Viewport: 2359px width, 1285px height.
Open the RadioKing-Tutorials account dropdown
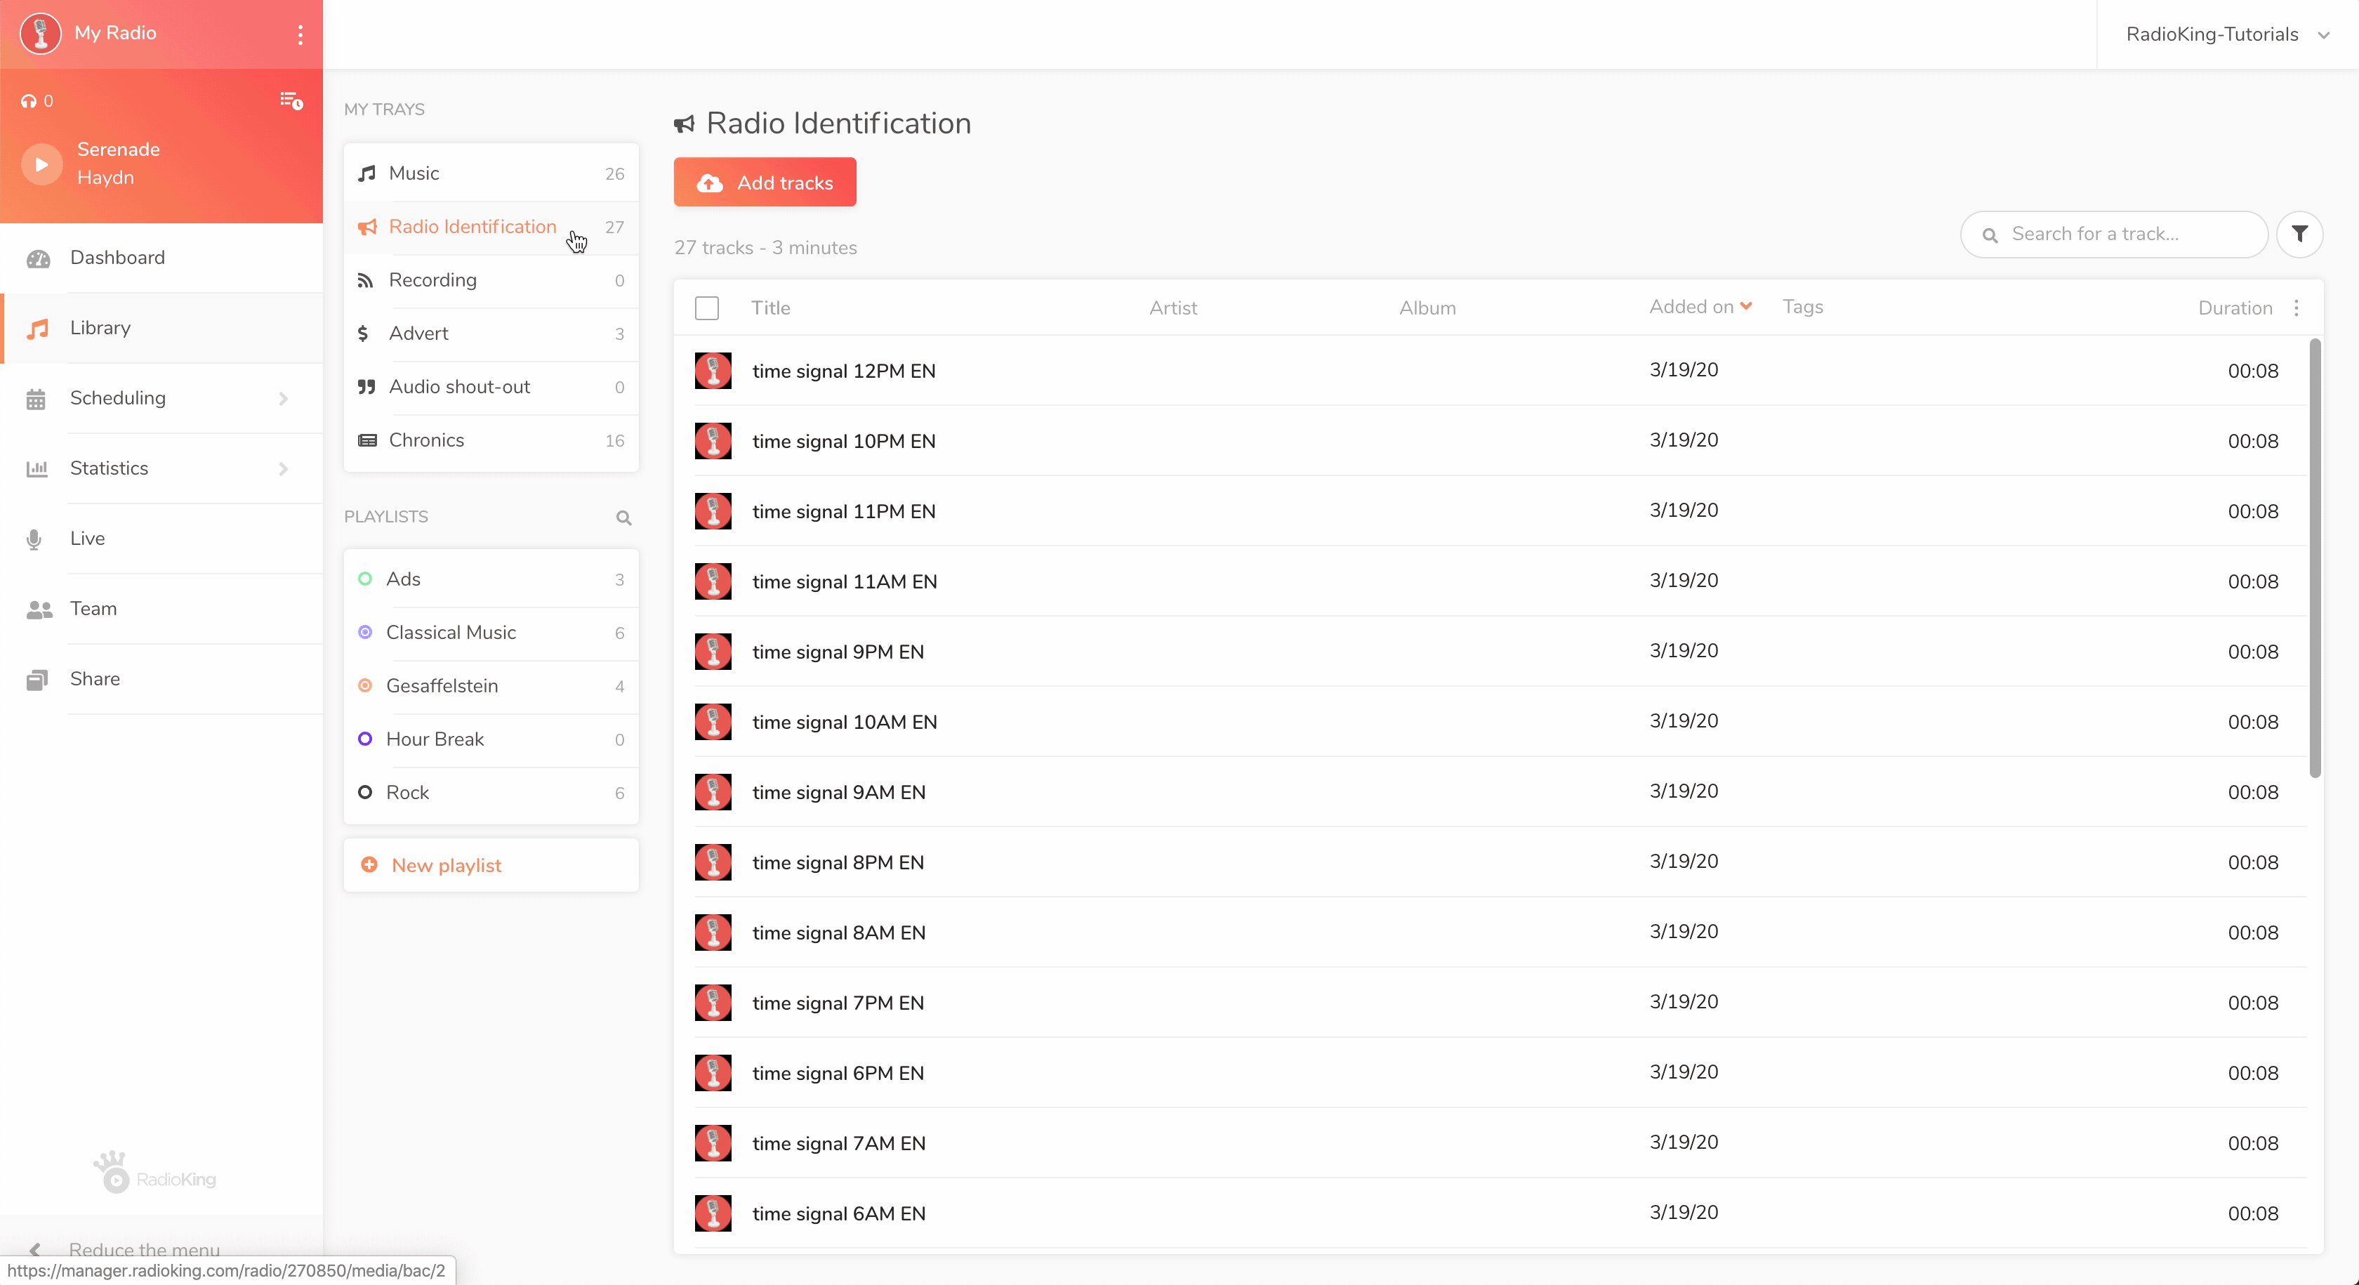tap(2226, 34)
